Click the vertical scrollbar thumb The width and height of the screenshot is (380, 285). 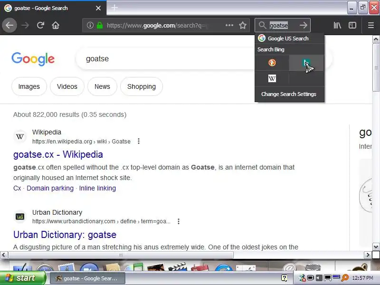click(376, 67)
